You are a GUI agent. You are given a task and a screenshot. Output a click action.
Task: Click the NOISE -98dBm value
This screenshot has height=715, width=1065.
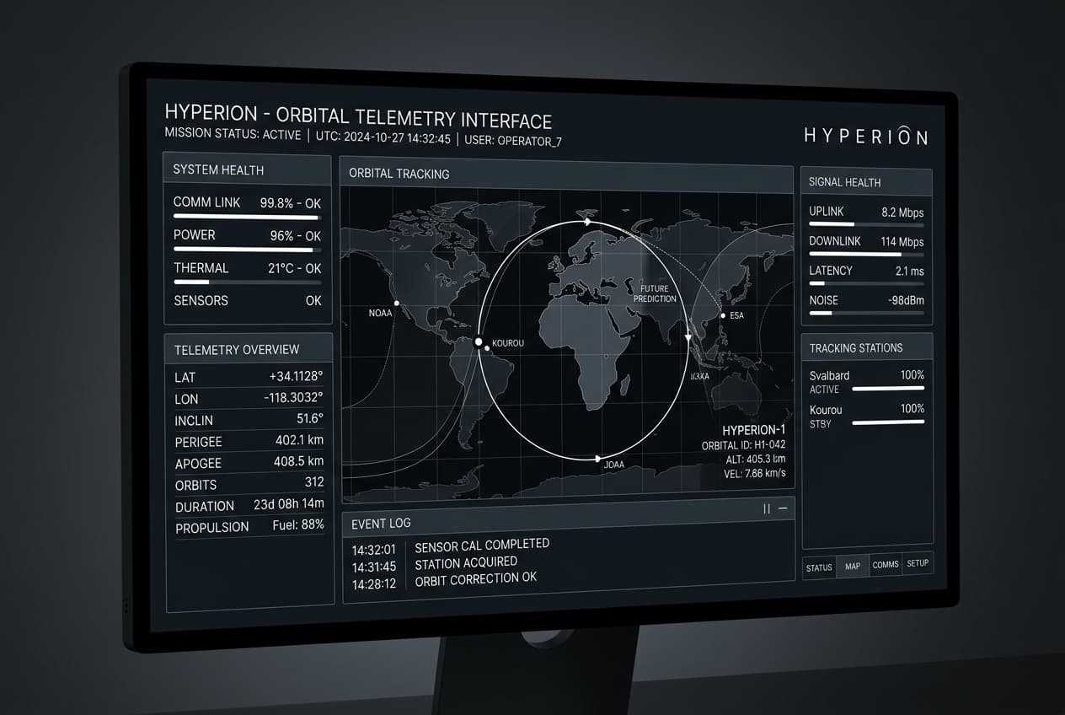click(x=906, y=300)
